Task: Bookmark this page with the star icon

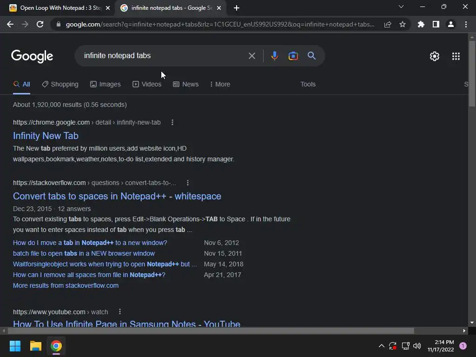Action: pyautogui.click(x=402, y=24)
